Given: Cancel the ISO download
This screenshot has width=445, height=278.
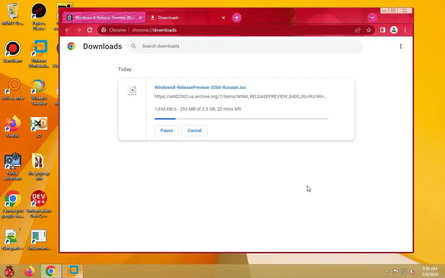Looking at the screenshot, I should pos(194,131).
